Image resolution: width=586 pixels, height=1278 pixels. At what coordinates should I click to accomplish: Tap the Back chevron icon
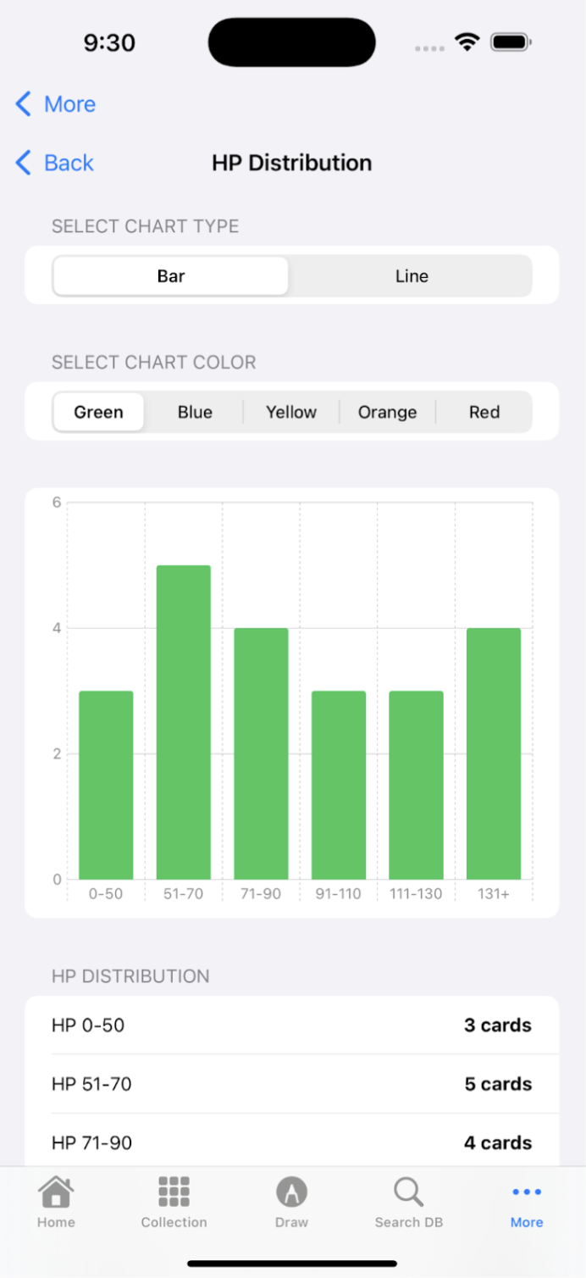[x=24, y=163]
